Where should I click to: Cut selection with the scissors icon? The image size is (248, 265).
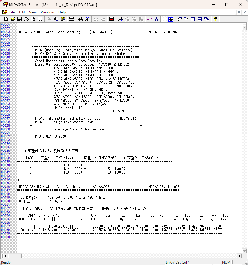coord(49,19)
